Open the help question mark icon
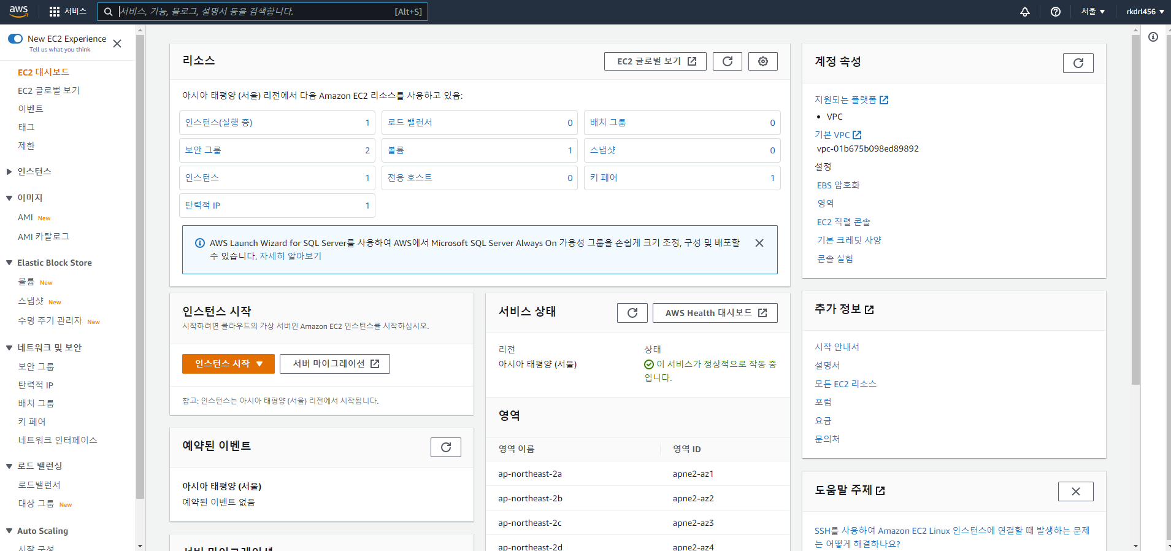 click(x=1056, y=12)
